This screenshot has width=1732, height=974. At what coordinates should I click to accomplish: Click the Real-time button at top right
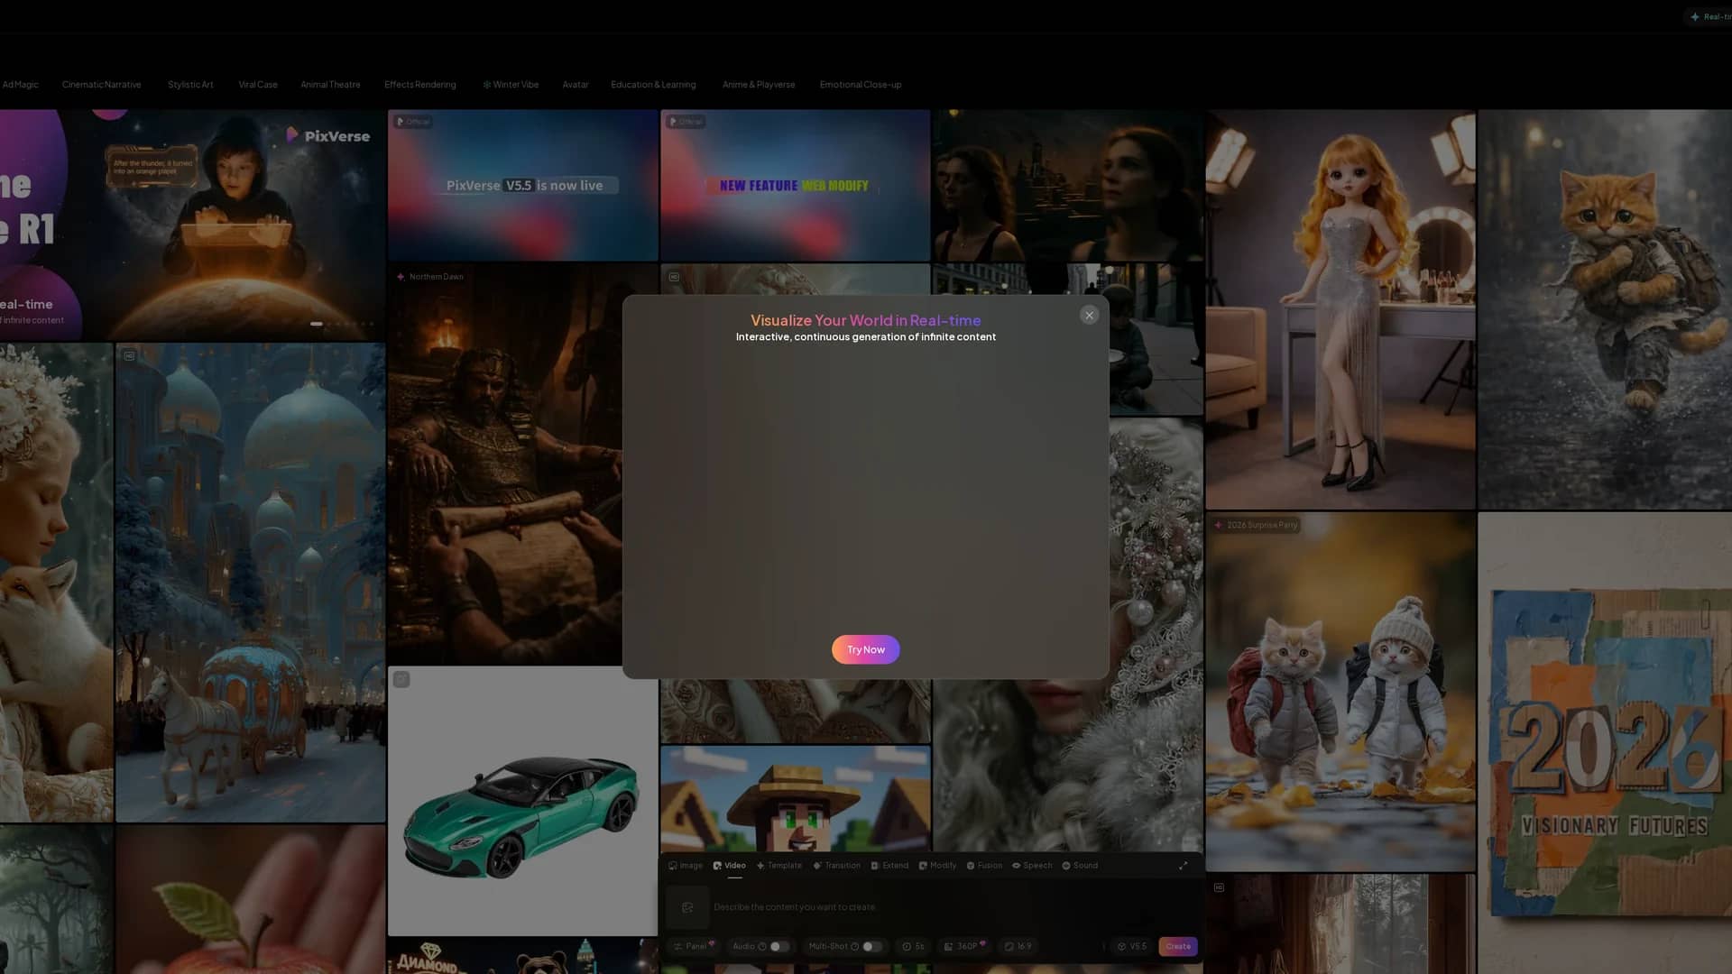point(1708,16)
